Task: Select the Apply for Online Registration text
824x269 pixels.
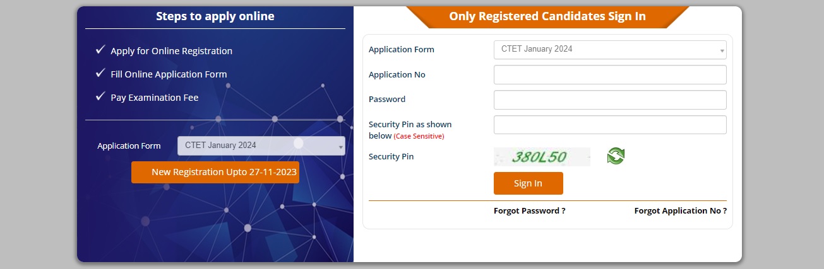Action: pos(171,51)
